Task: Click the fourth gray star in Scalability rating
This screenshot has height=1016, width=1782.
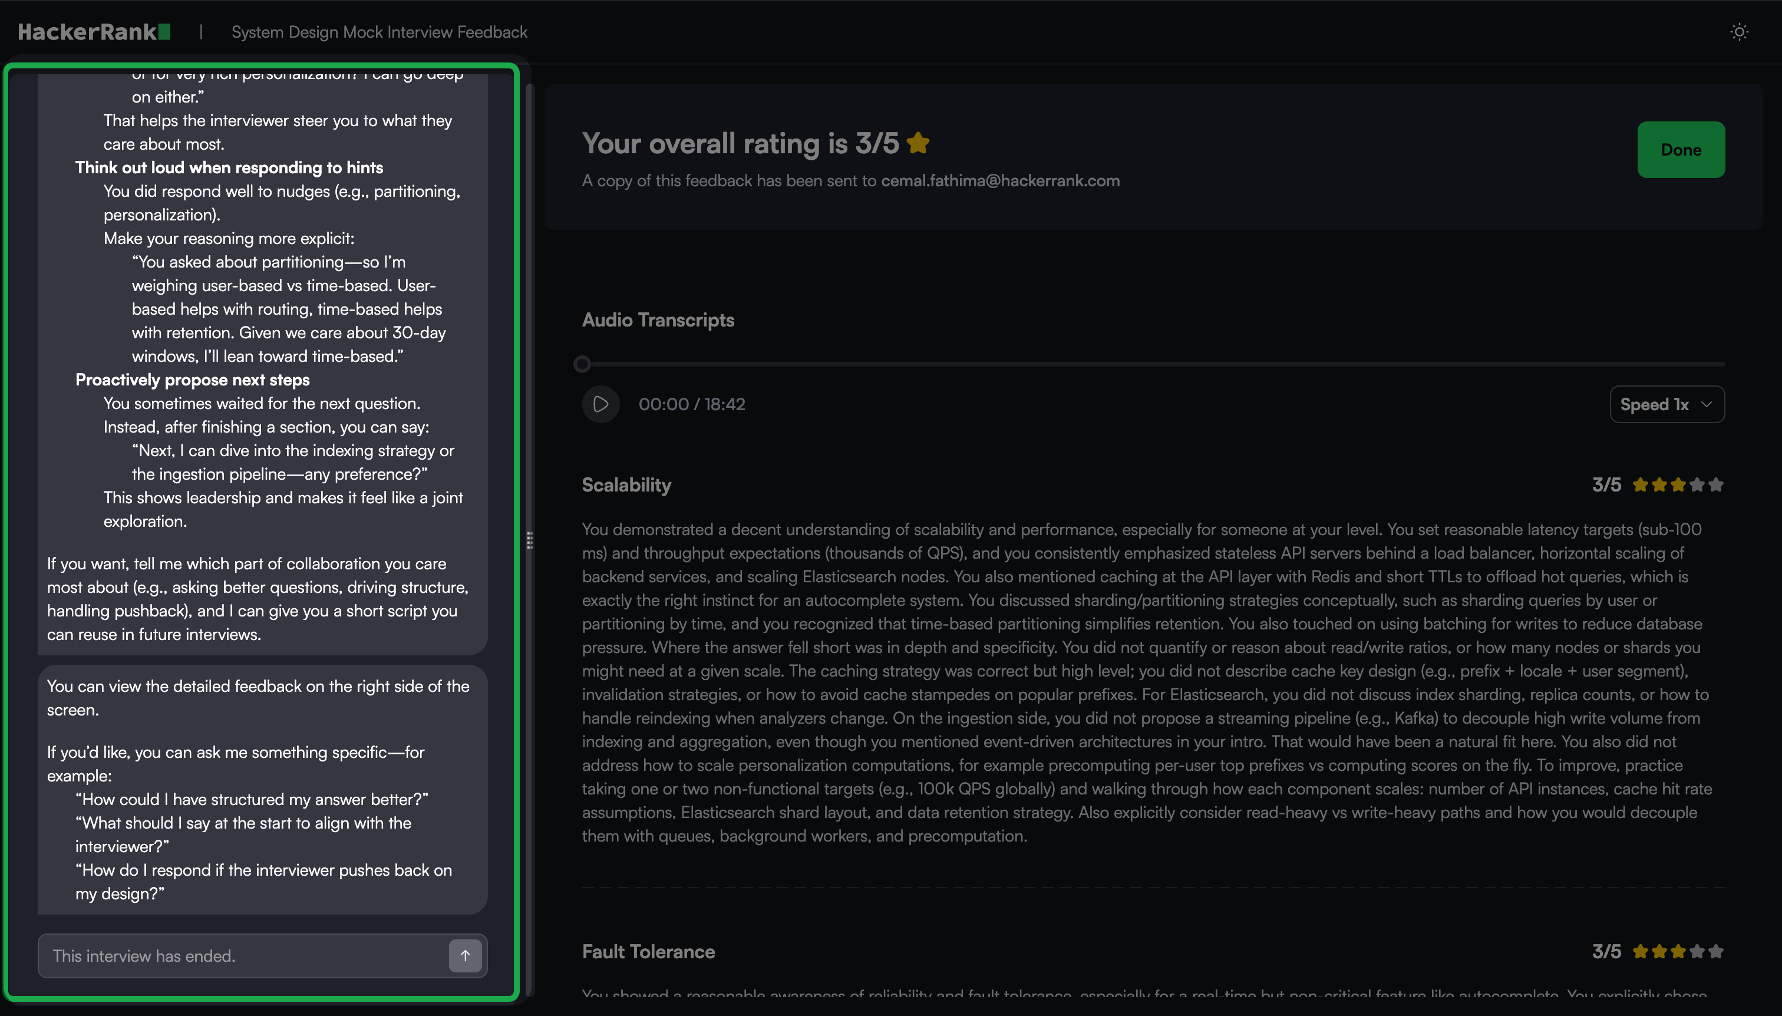Action: tap(1698, 484)
